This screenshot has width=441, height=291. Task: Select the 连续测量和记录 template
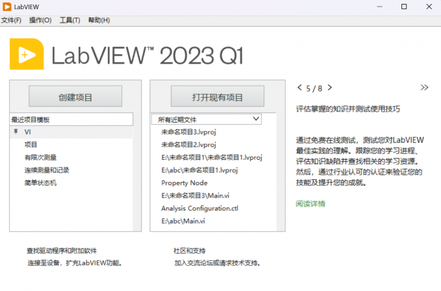(47, 170)
